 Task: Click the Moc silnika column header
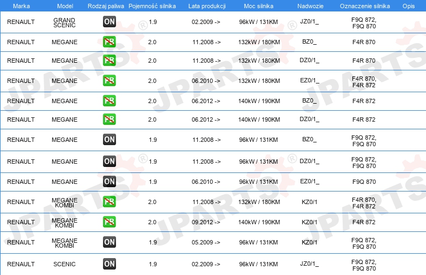coord(259,6)
